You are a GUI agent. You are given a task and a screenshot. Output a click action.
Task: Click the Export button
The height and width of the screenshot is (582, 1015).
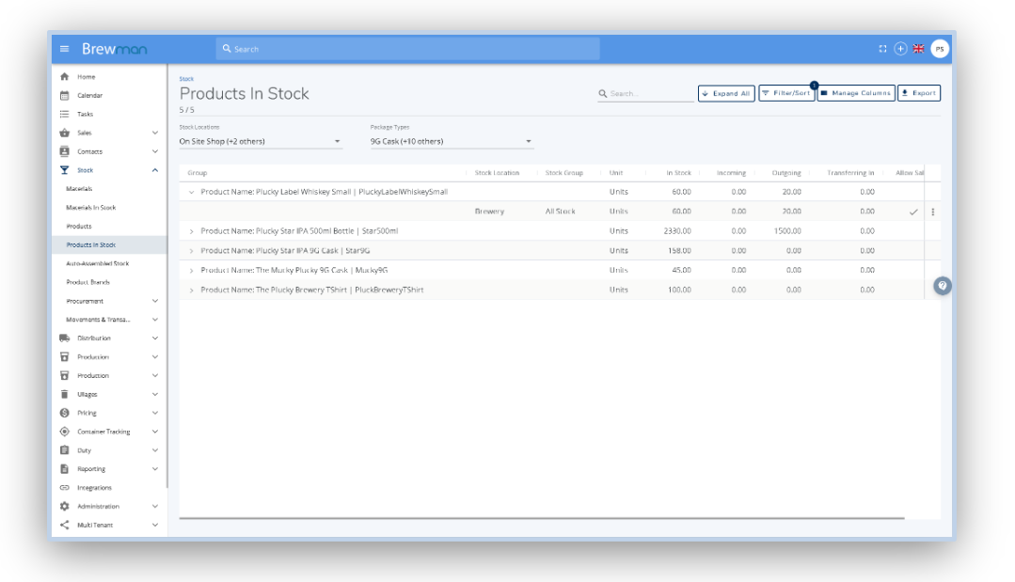[x=918, y=93]
